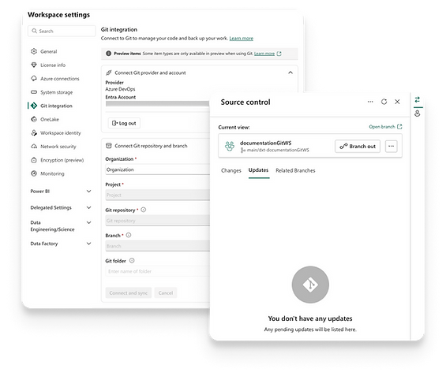This screenshot has width=446, height=376.
Task: Click Learn more link in Preview items banner
Action: [264, 54]
